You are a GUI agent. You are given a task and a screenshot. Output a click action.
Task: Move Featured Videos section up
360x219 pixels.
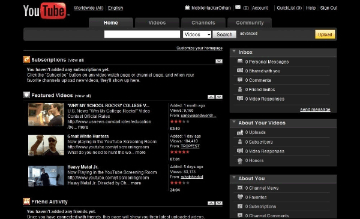(x=211, y=97)
